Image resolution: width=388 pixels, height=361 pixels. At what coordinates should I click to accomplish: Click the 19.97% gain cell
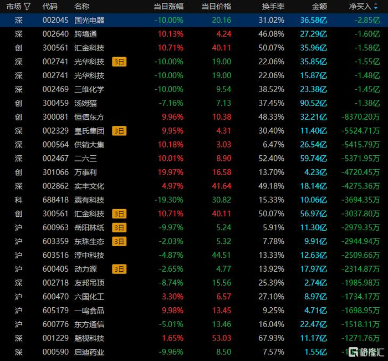[x=171, y=172]
